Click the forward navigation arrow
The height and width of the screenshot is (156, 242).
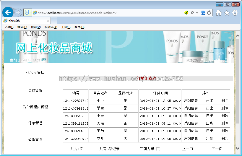pos(18,12)
